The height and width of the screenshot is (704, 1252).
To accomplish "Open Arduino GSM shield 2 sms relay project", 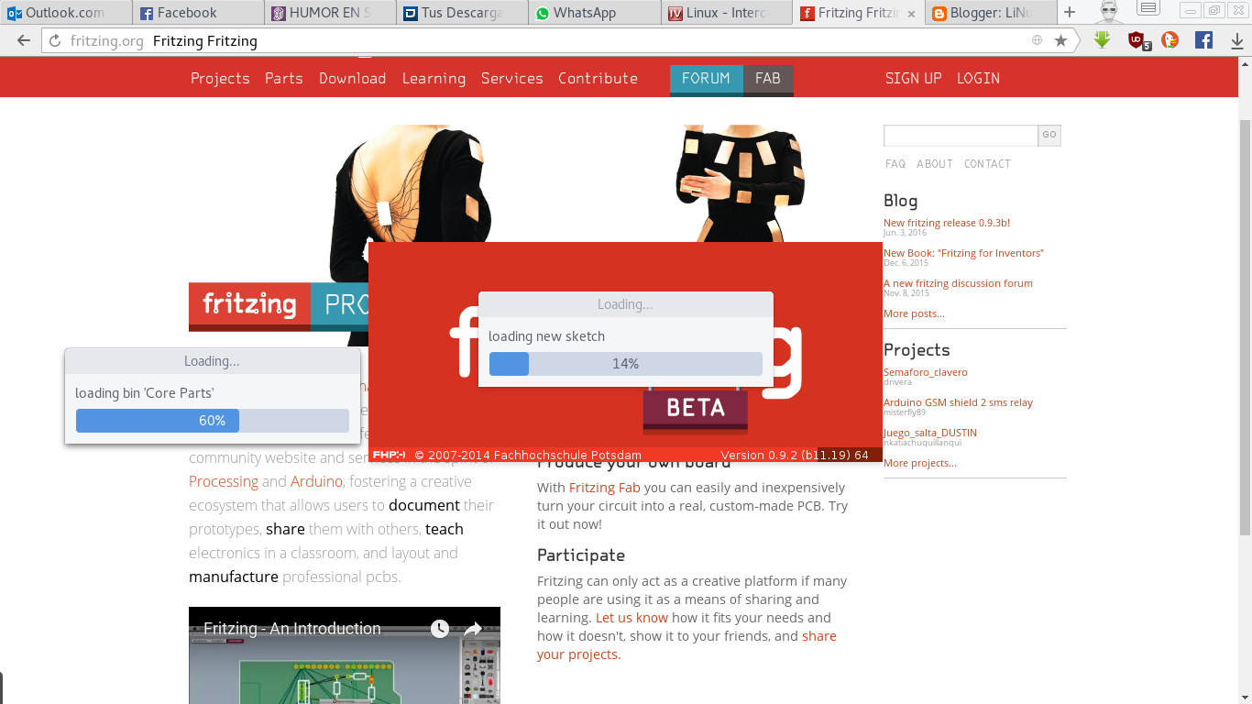I will (958, 402).
